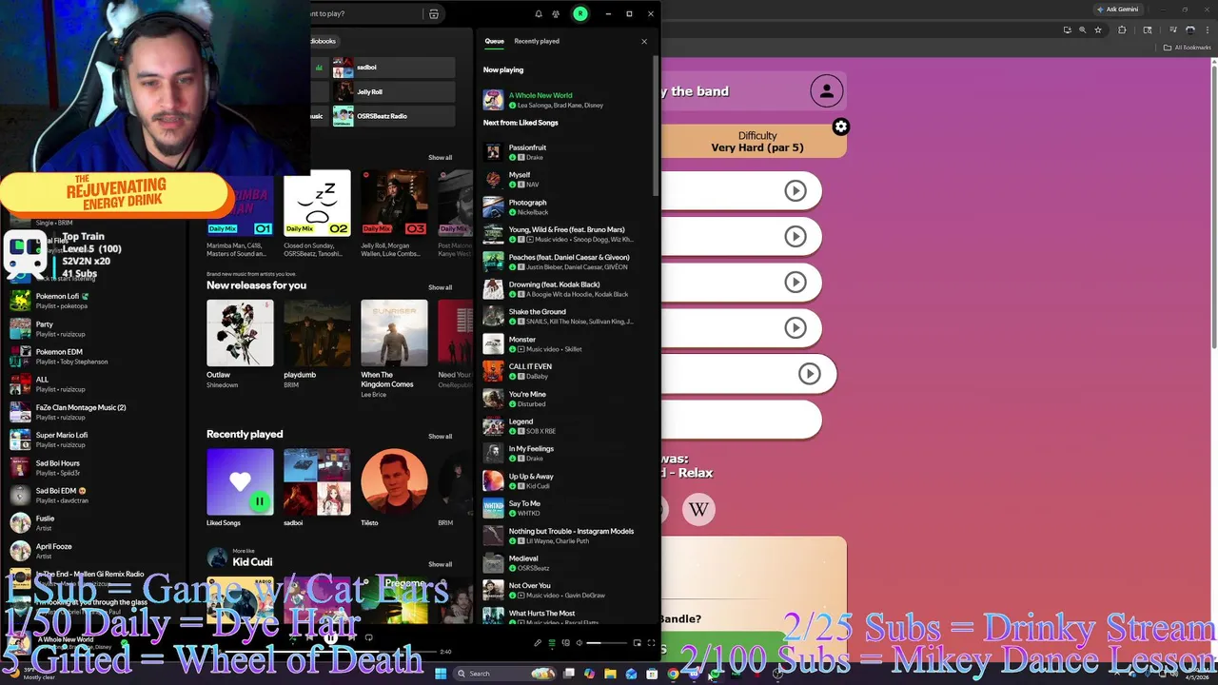Open Sad Boi Hours playlist

95,467
